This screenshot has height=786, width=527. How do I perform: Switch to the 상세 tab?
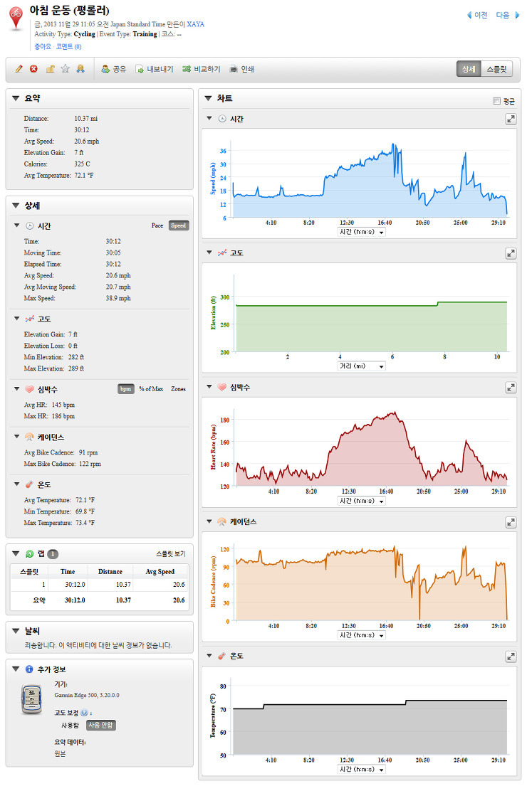click(x=469, y=69)
